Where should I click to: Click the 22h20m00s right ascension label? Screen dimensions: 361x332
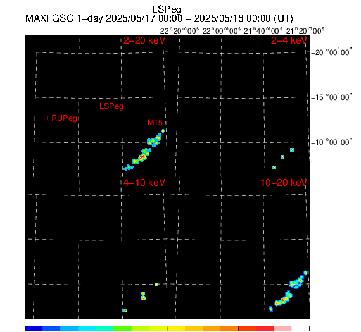(x=180, y=30)
